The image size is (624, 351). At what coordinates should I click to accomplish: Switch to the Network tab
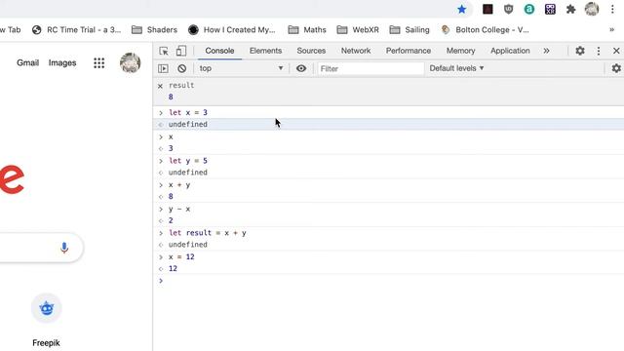click(356, 51)
